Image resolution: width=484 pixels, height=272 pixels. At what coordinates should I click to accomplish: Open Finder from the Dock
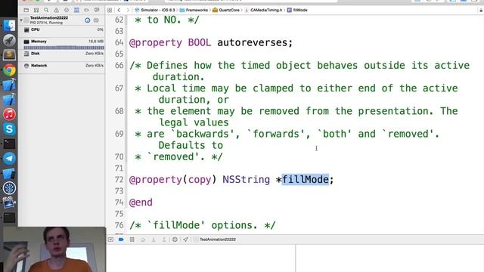point(9,26)
